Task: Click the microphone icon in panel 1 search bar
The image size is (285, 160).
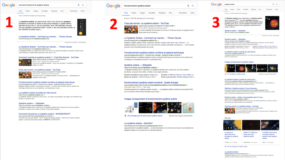Action: pyautogui.click(x=78, y=5)
